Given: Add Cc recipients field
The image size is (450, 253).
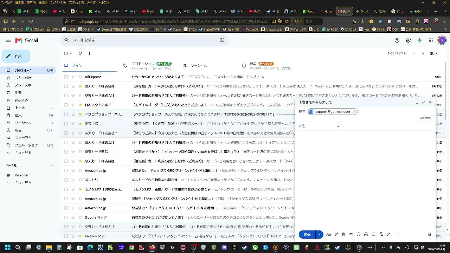Looking at the screenshot, I should (422, 118).
